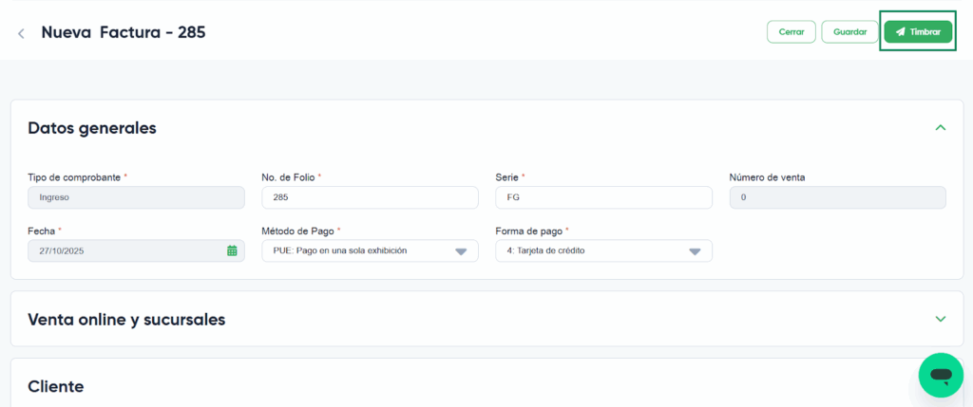Open the calendar icon date picker
Viewport: 973px width, 407px height.
pos(232,250)
